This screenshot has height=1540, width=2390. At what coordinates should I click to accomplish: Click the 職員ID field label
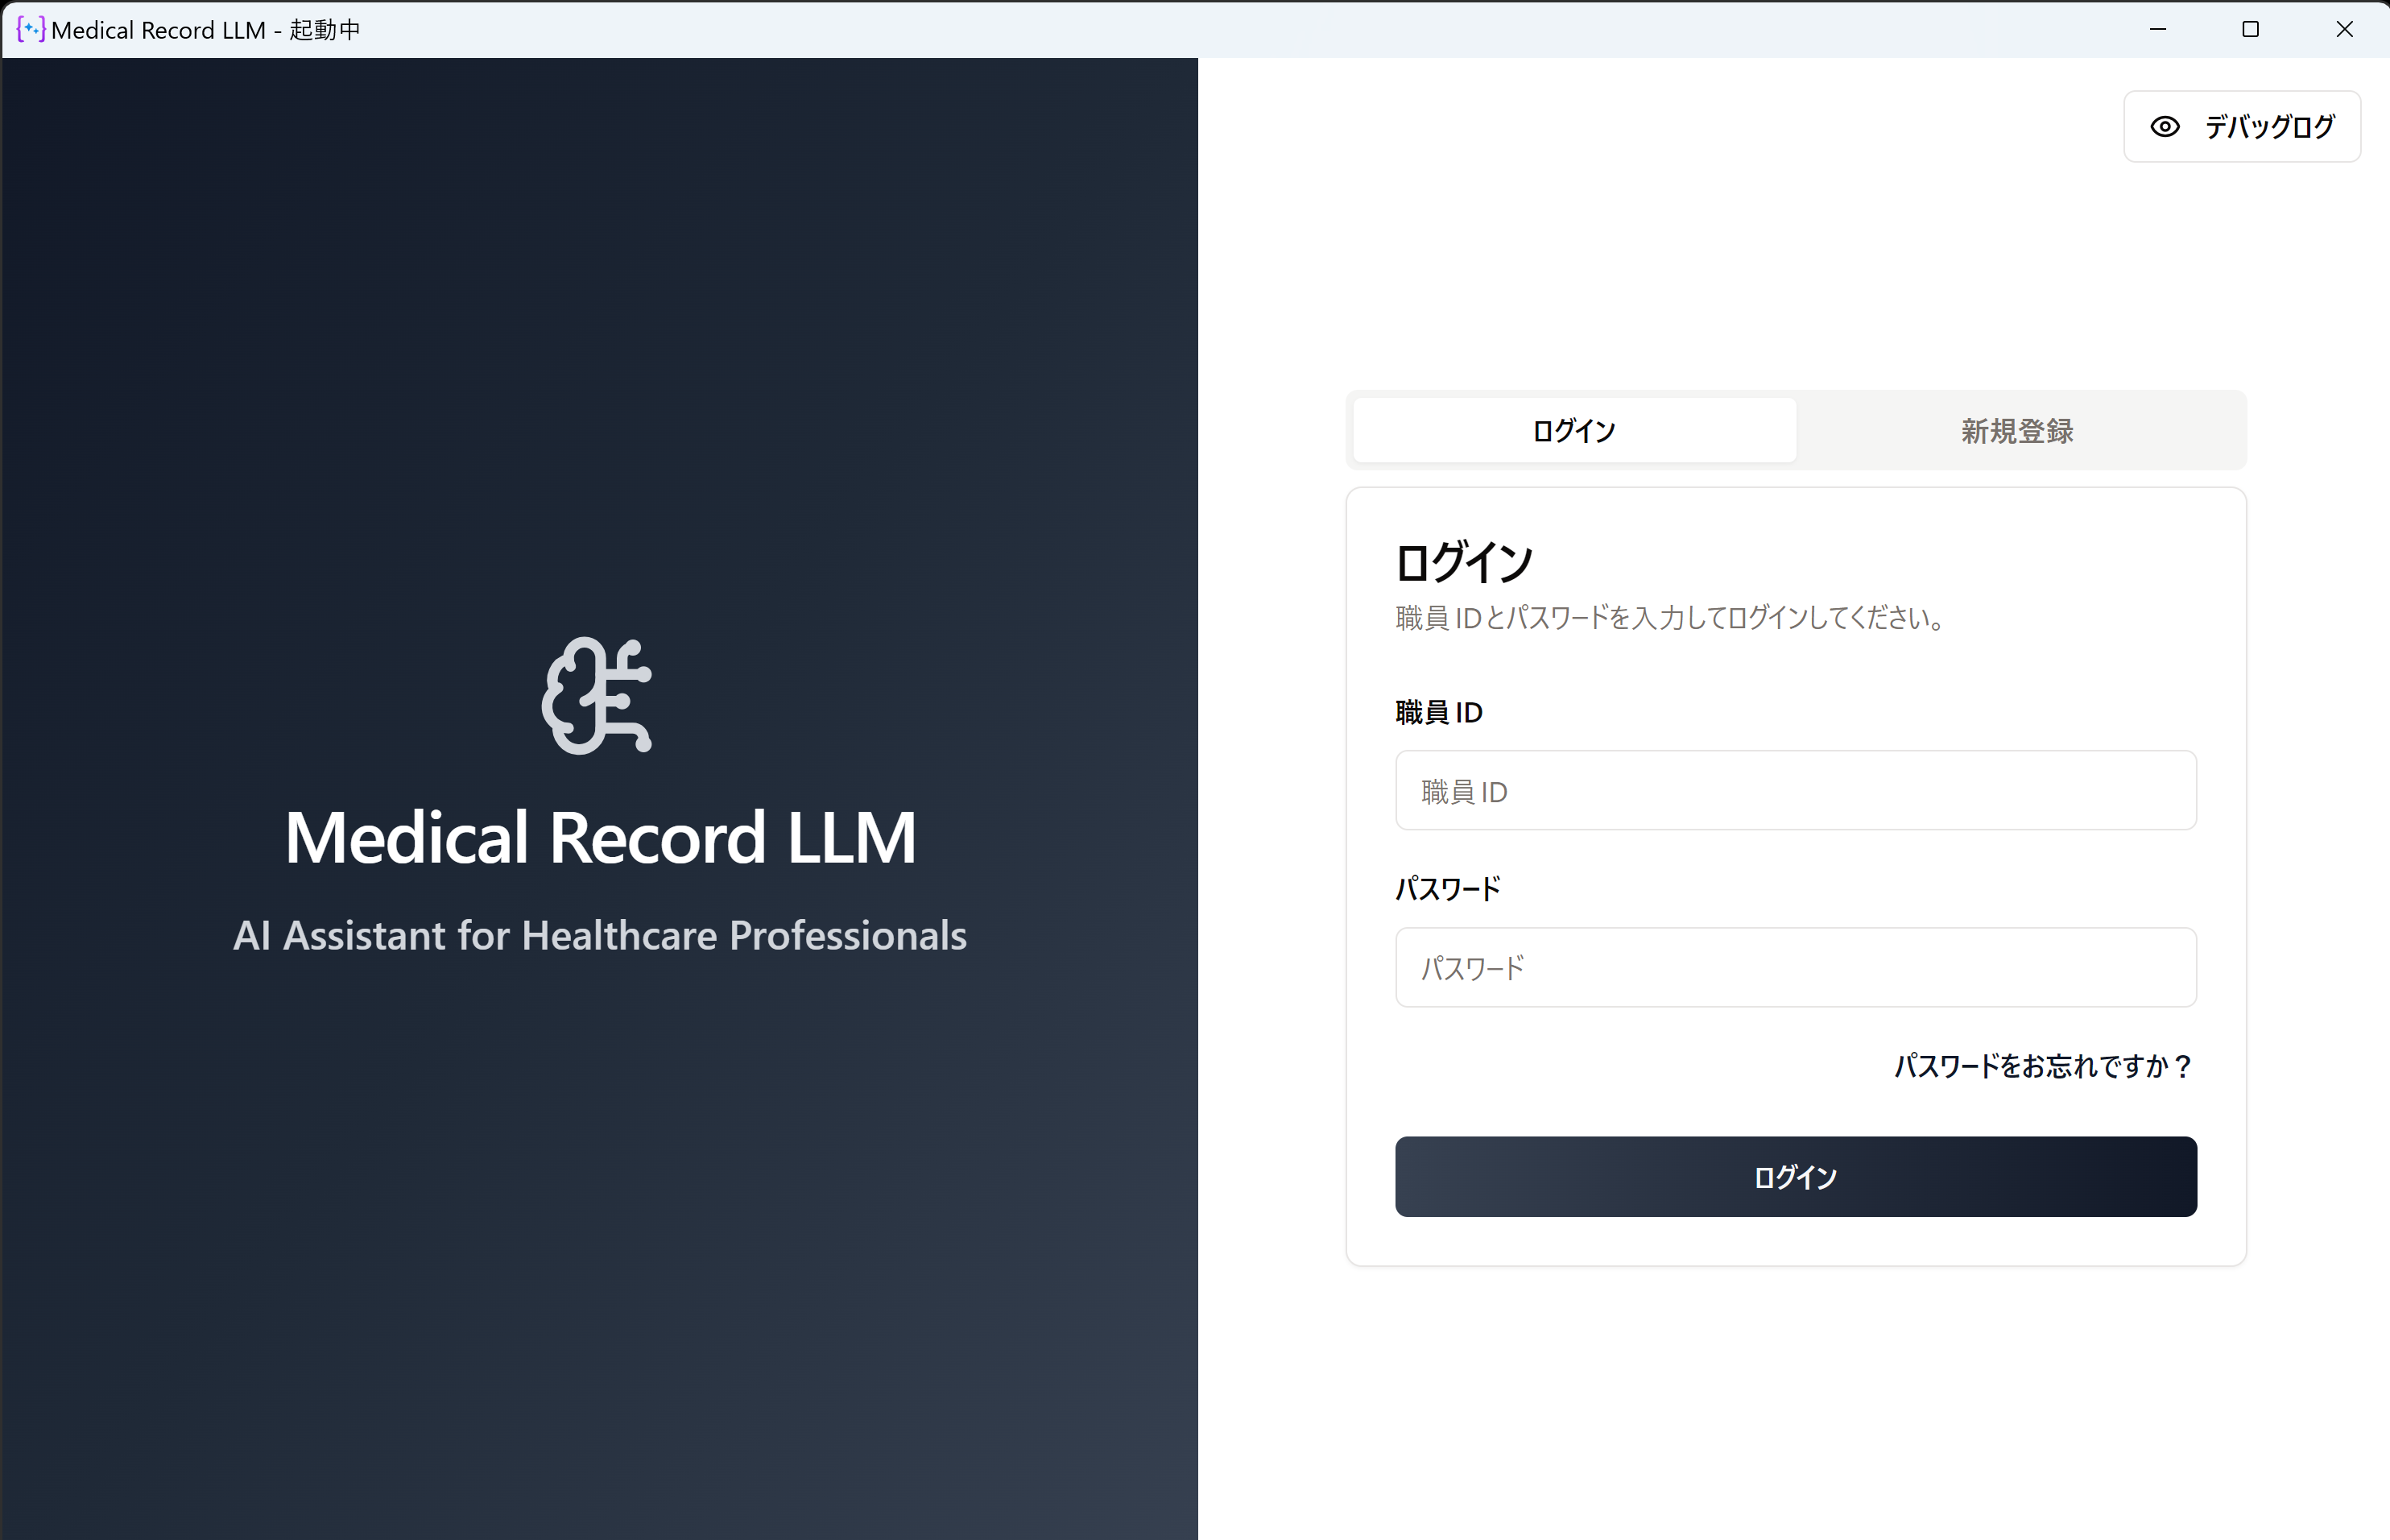(1438, 711)
